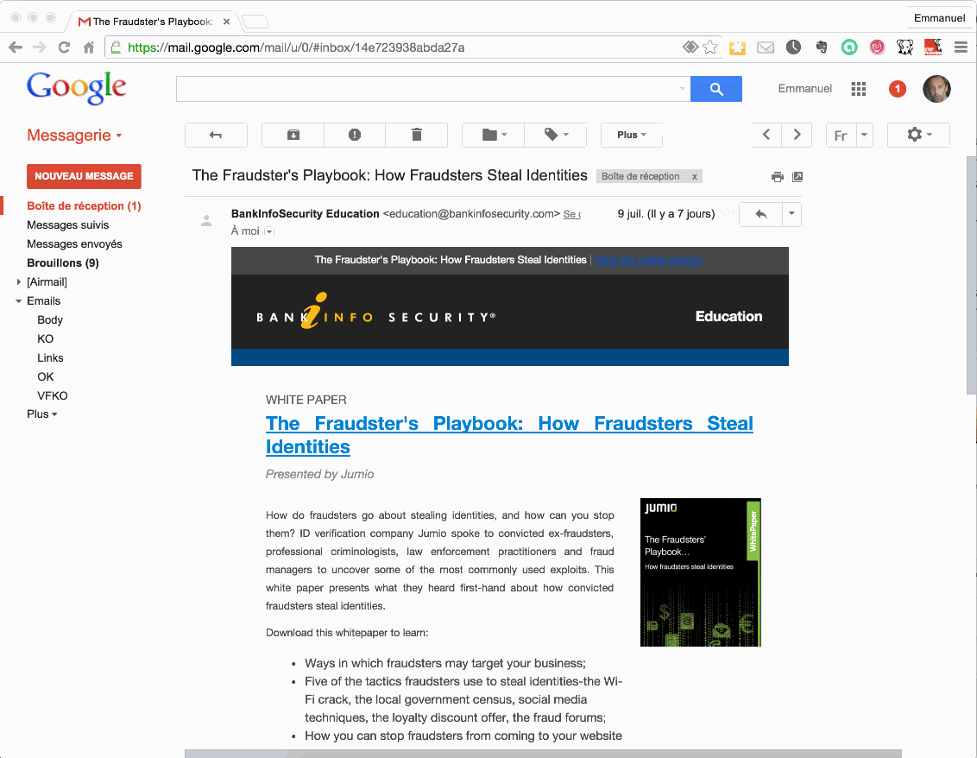Open the Fr input tools dropdown arrow
977x758 pixels.
pos(864,135)
